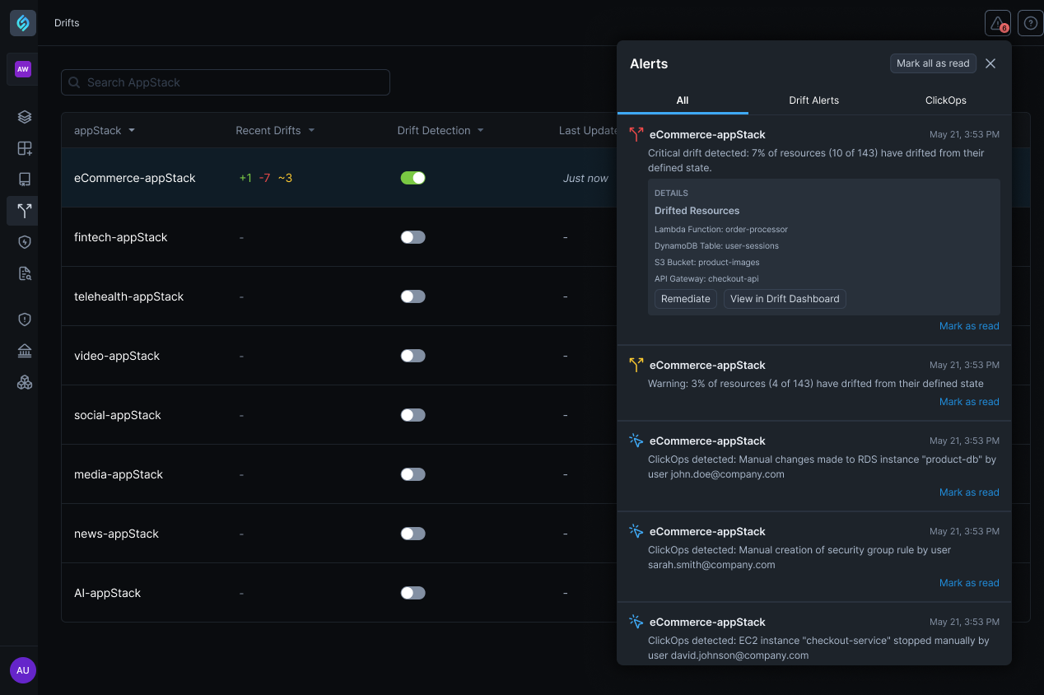
Task: Click the Remediate button
Action: pyautogui.click(x=685, y=299)
